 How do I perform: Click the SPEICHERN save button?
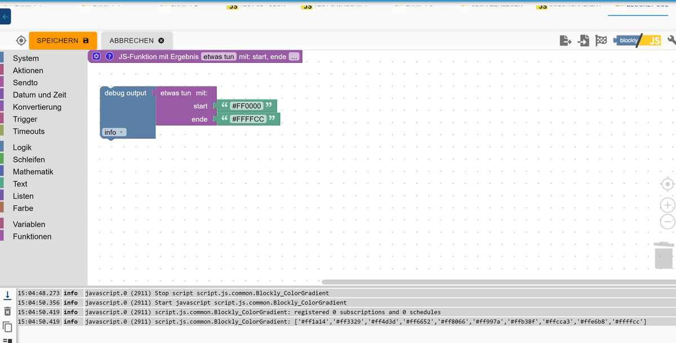63,40
